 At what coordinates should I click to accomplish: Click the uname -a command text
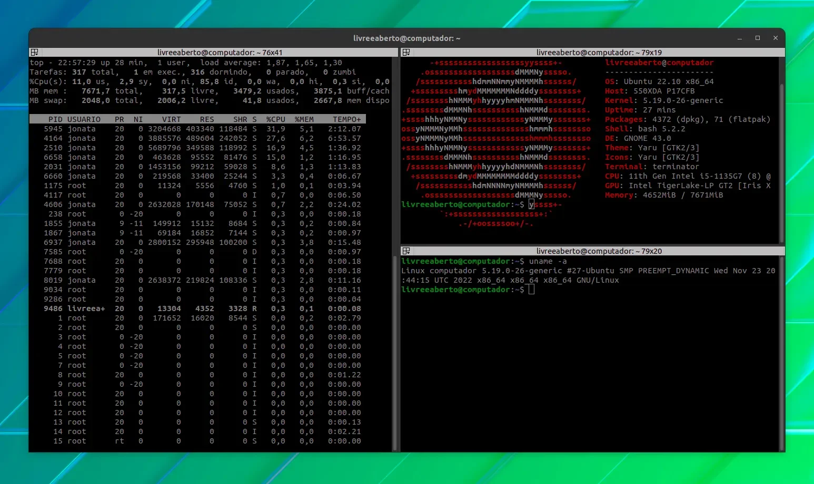pos(548,261)
